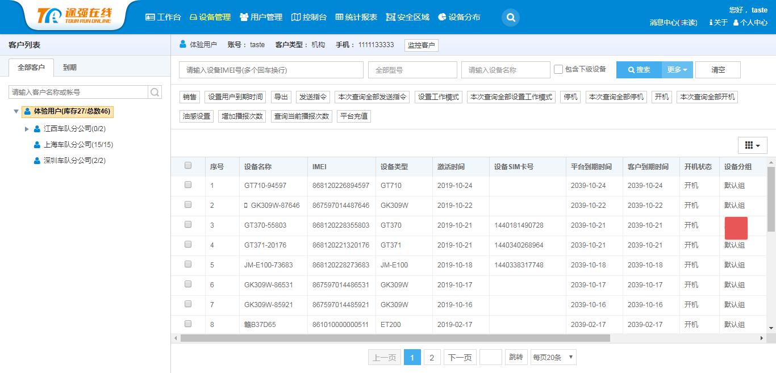Click the 导出 export button
This screenshot has width=776, height=373.
[281, 97]
